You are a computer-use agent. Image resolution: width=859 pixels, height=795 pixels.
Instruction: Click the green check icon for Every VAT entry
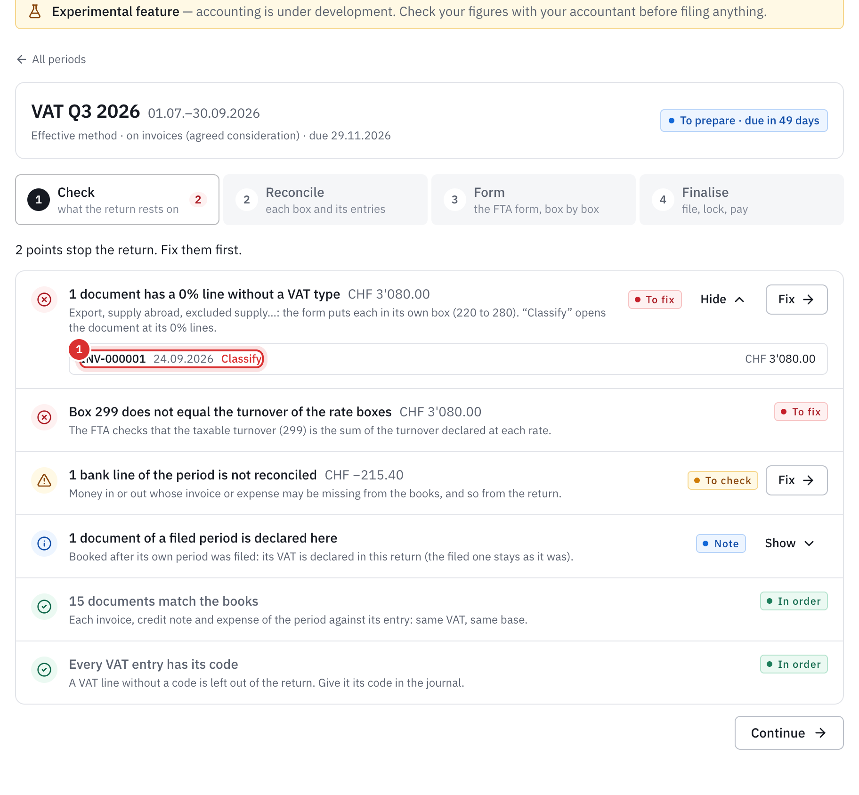(x=44, y=670)
